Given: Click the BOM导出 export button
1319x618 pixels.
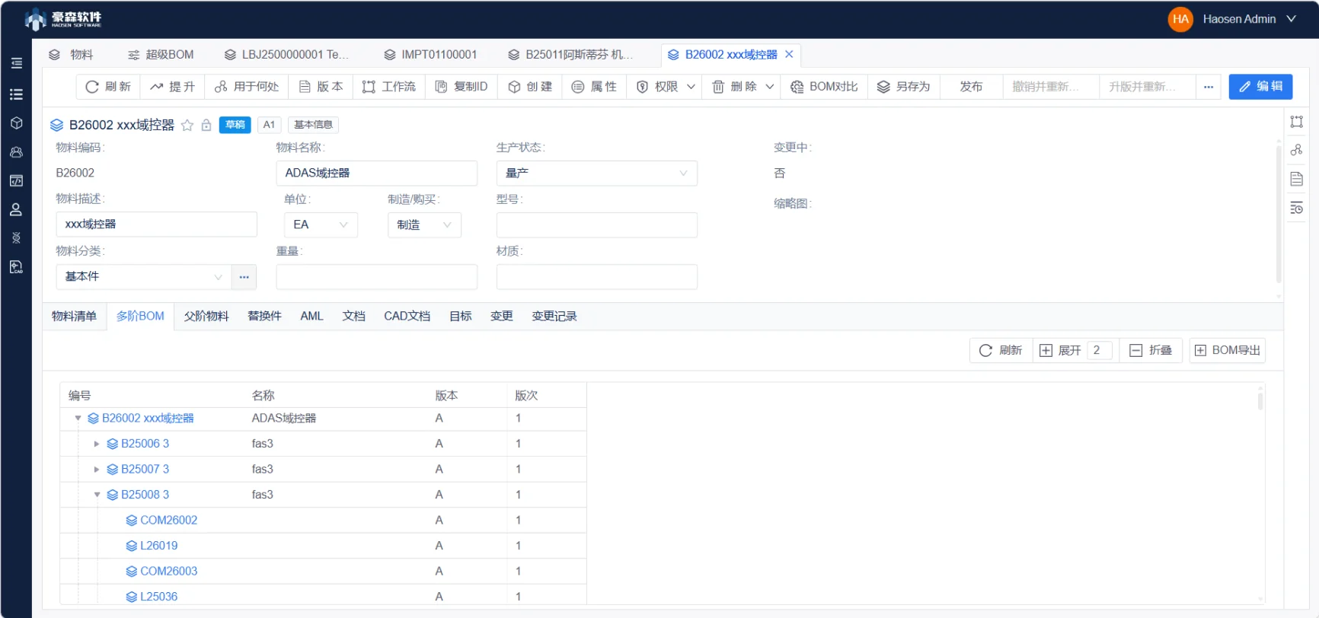Looking at the screenshot, I should [x=1228, y=350].
